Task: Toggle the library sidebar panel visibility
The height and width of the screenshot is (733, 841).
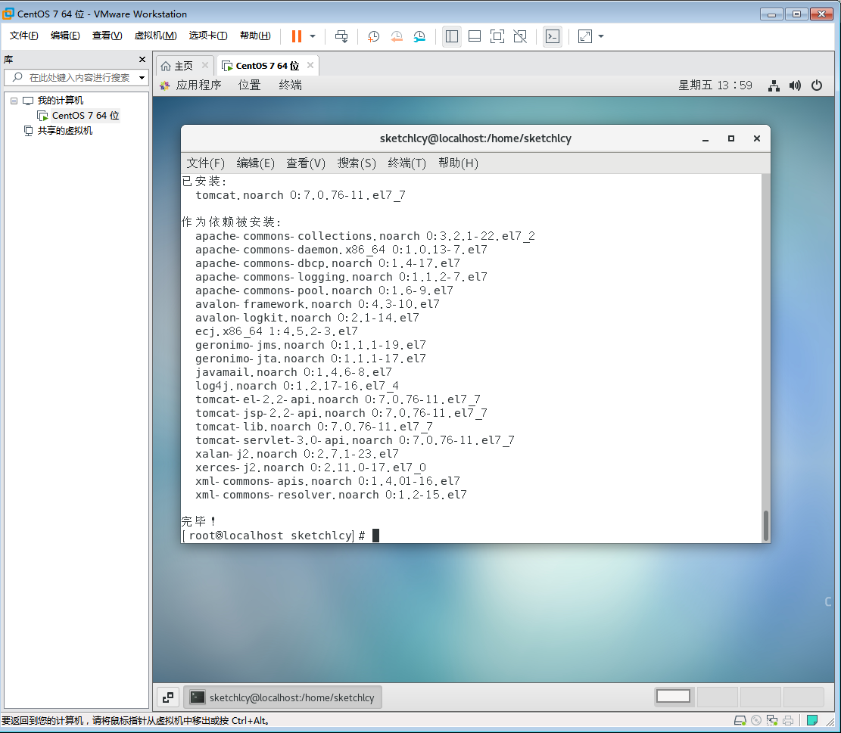Action: tap(451, 36)
